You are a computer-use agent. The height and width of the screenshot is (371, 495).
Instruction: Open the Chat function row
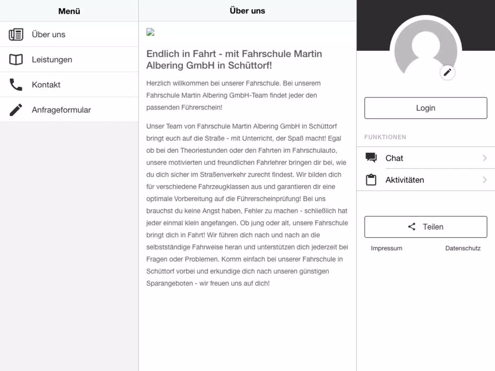tap(426, 158)
